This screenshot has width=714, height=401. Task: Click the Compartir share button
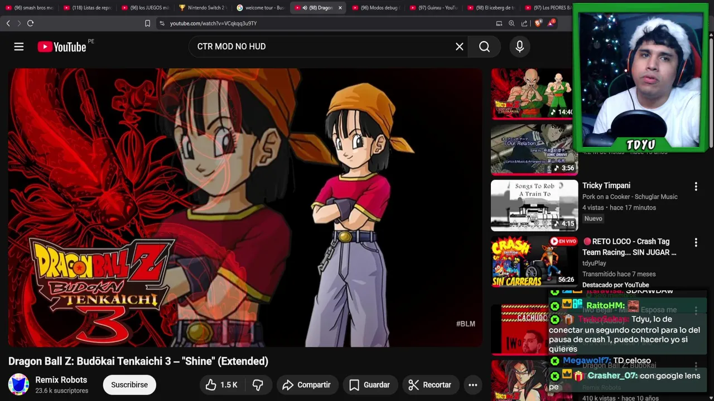[306, 385]
